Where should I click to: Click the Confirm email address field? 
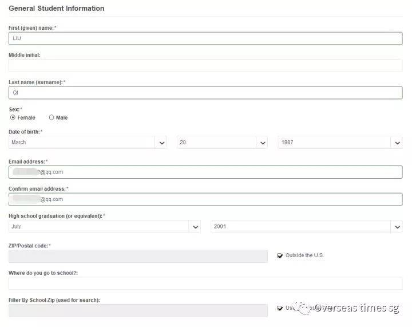point(205,199)
